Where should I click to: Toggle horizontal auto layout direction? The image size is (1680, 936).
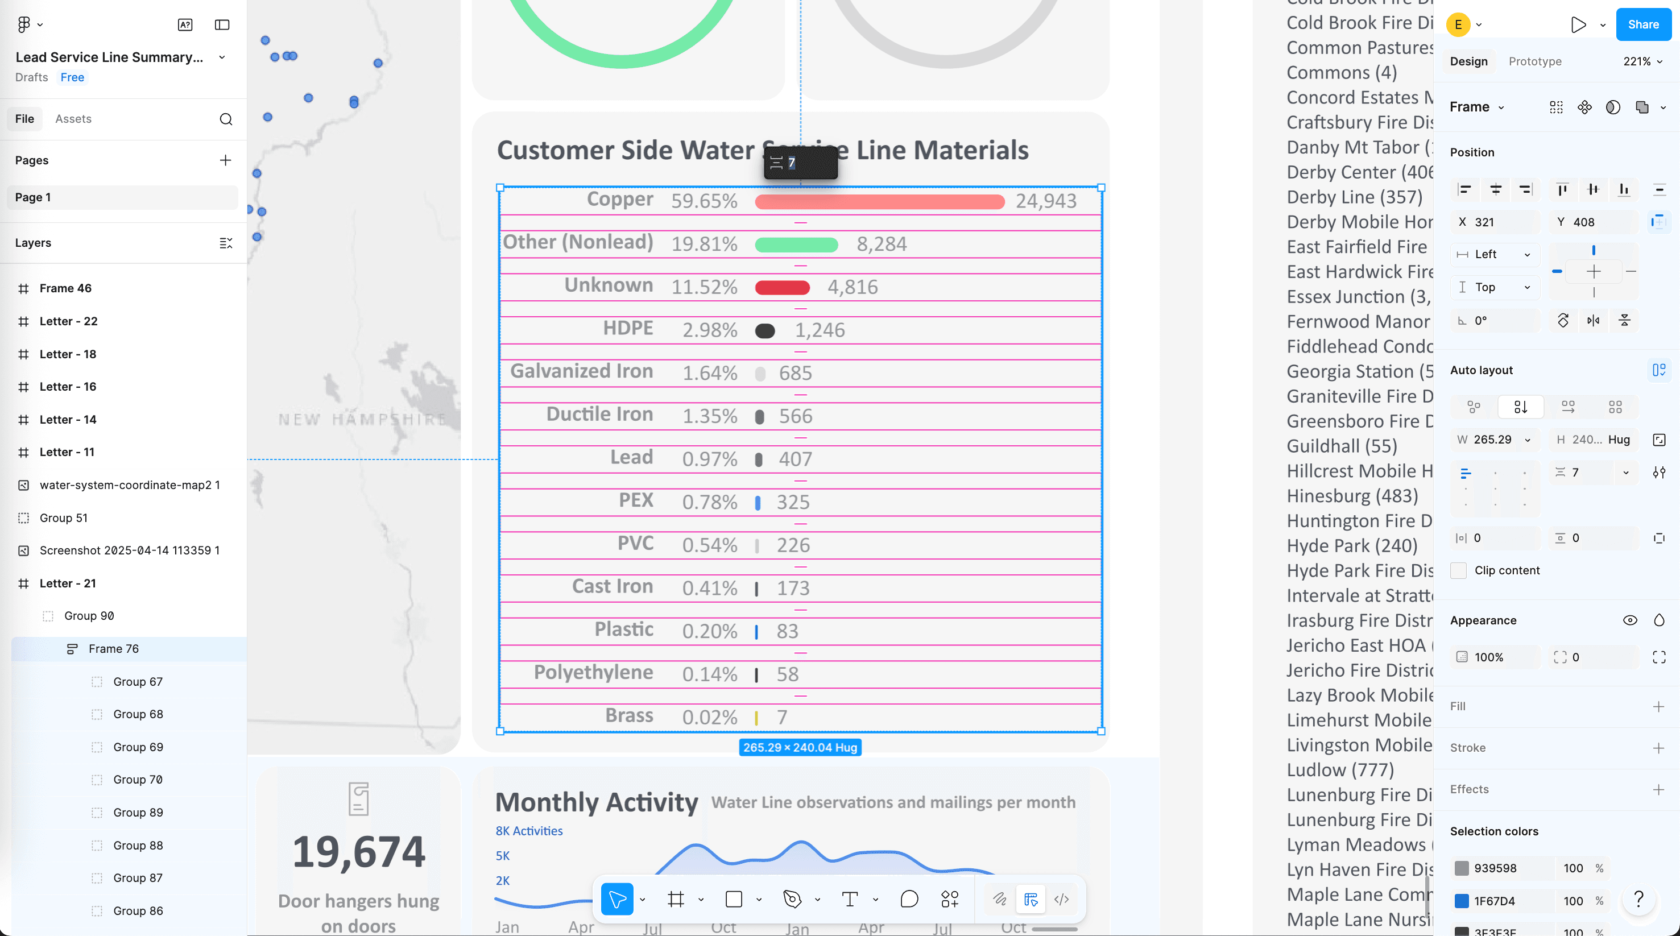coord(1568,407)
